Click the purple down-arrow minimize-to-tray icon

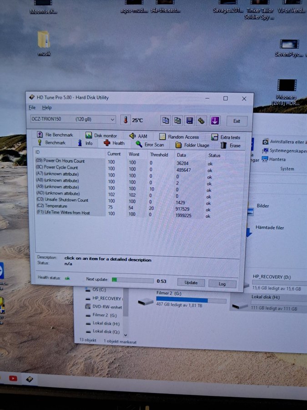point(215,121)
